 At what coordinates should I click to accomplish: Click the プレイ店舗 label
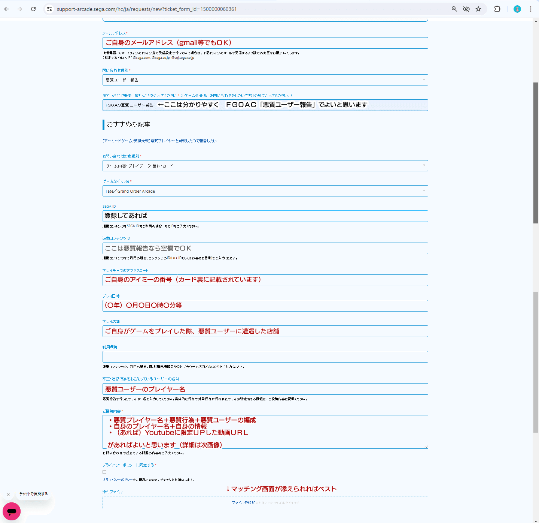111,321
